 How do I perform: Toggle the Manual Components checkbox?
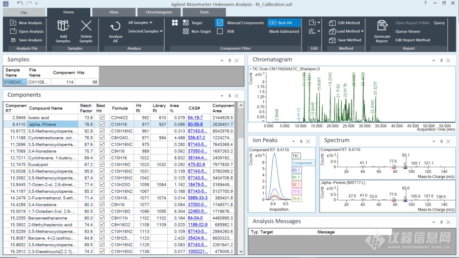click(219, 22)
